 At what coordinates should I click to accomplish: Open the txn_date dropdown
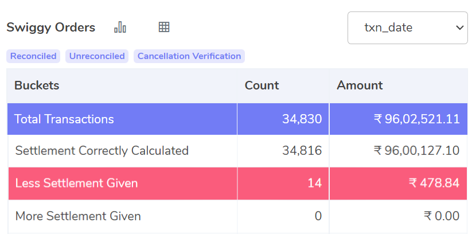pyautogui.click(x=408, y=28)
